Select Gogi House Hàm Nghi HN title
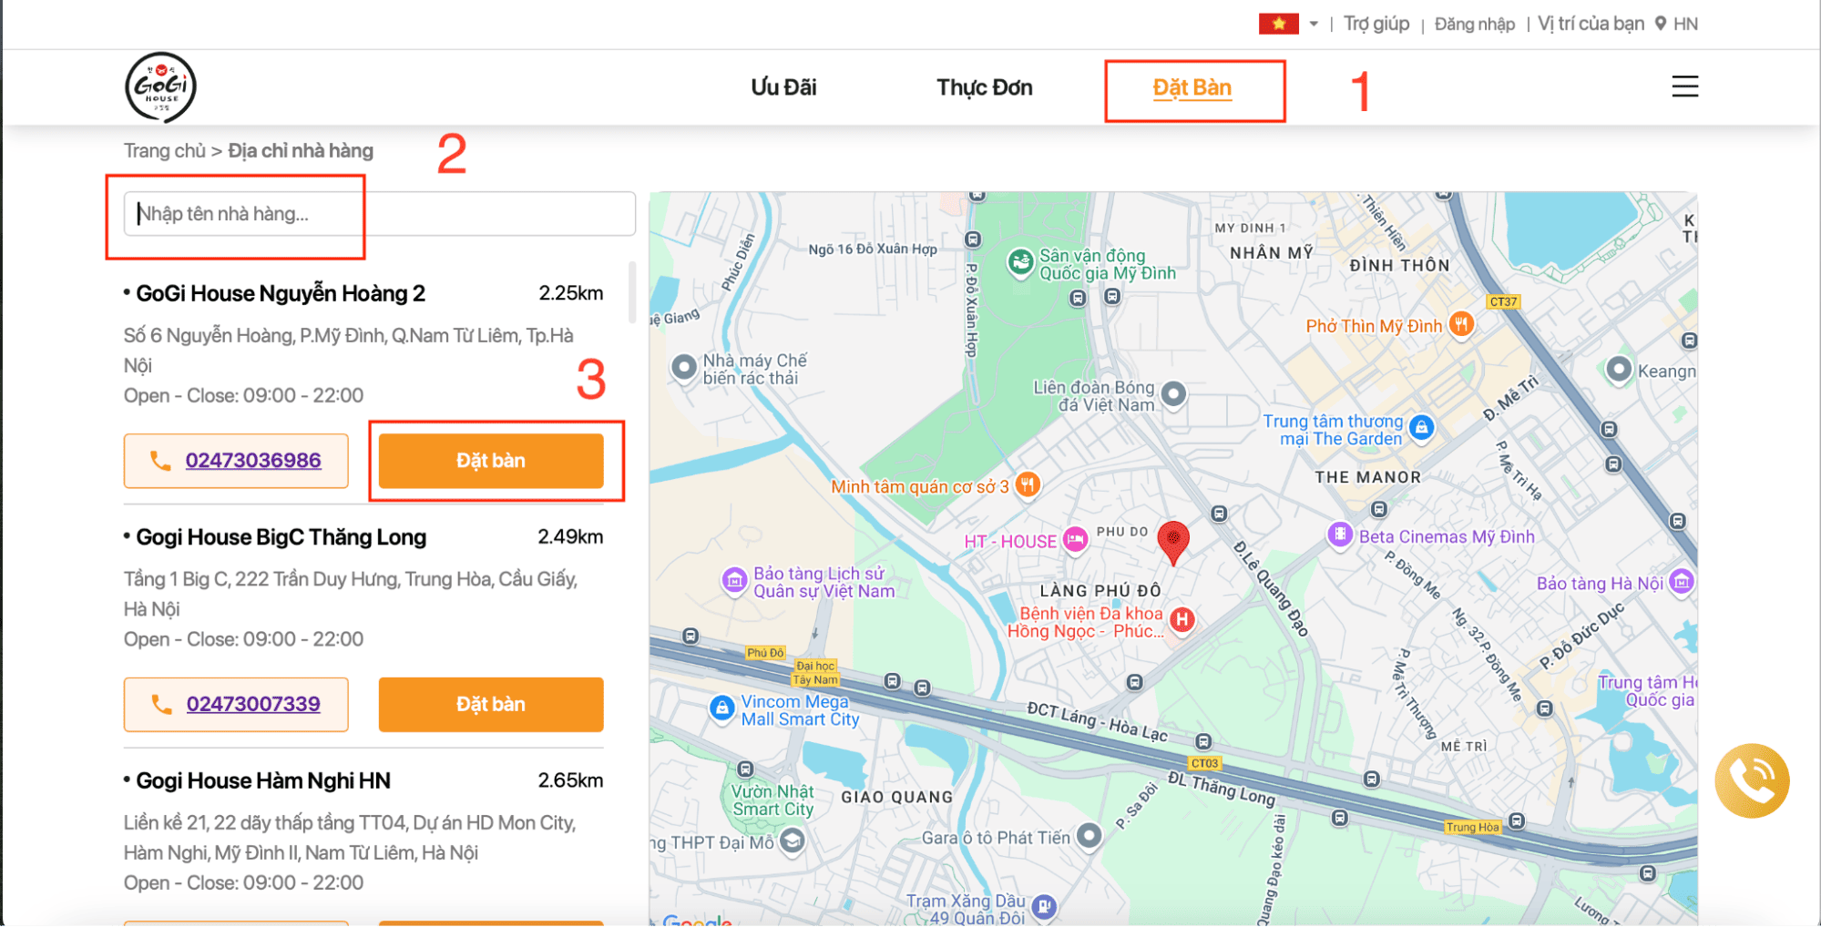 coord(263,780)
